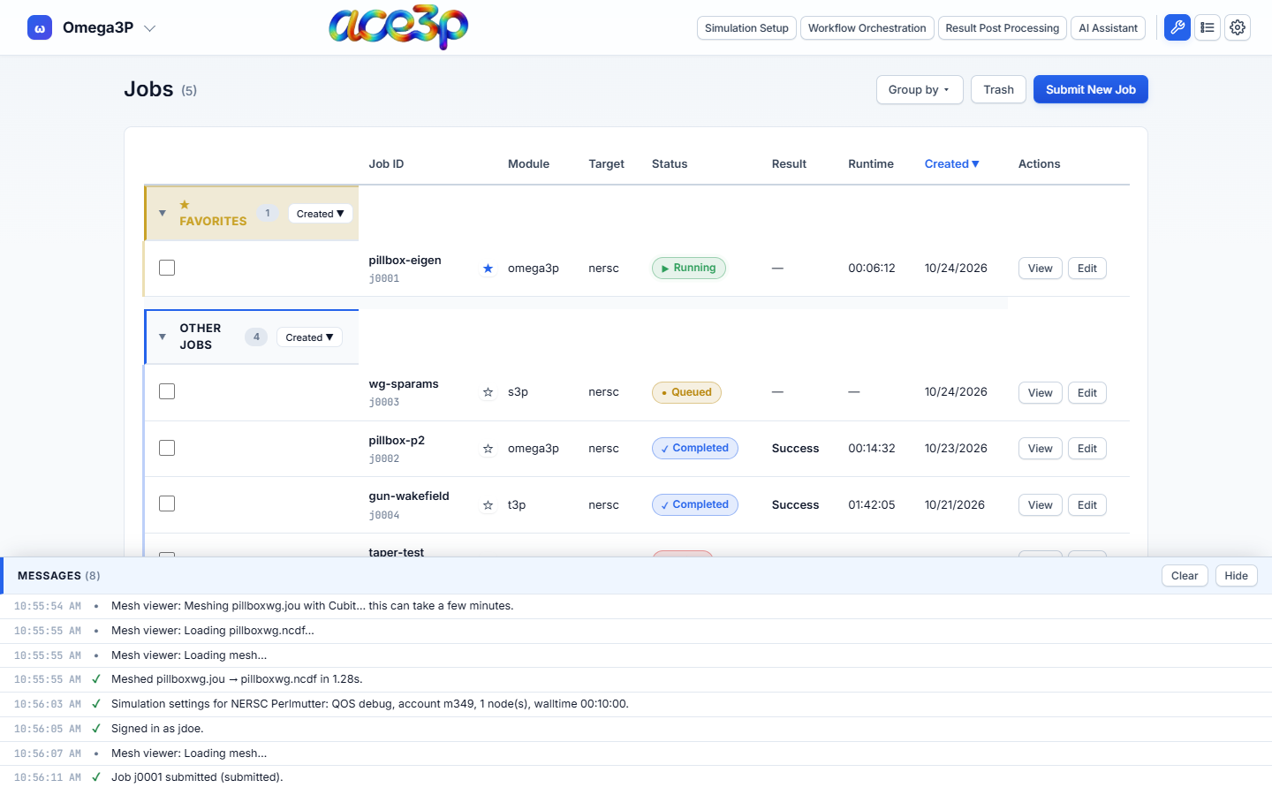Collapse the Favorites group triangle

163,213
